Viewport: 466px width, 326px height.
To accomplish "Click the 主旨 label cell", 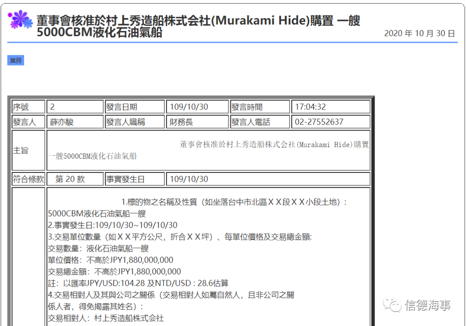I will coord(28,150).
